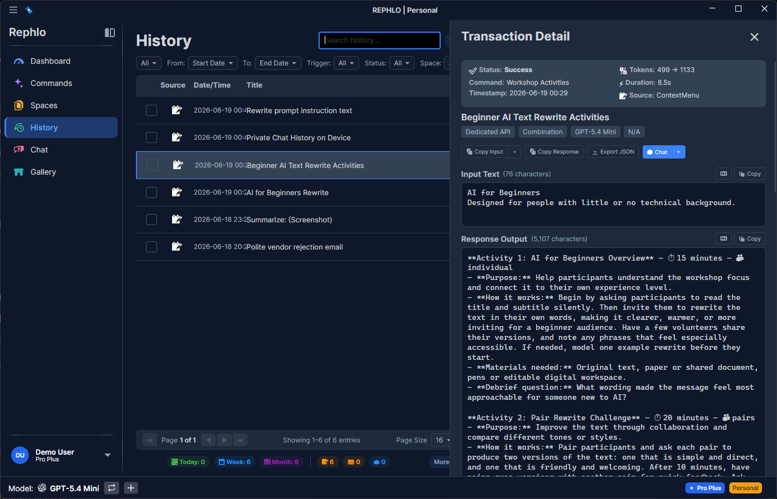Select History in the sidebar

tap(61, 128)
